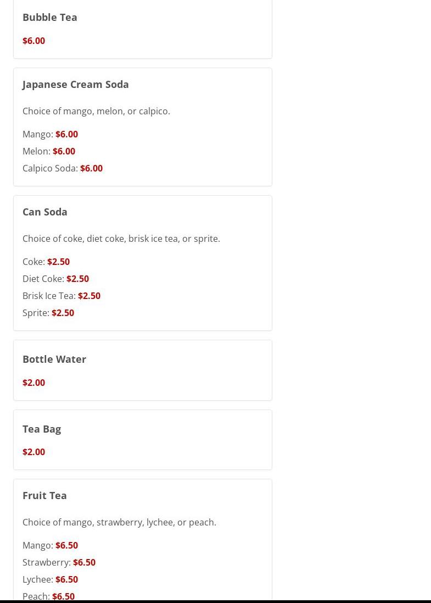The image size is (431, 603).
Task: Select the Tea Bag $2.00 price
Action: pos(34,452)
